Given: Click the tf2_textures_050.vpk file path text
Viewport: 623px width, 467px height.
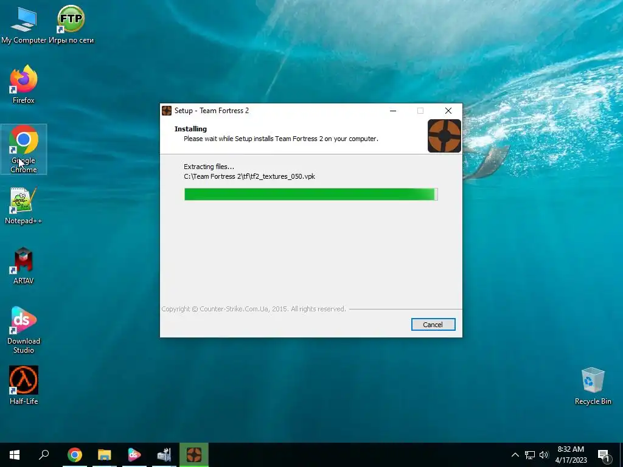Looking at the screenshot, I should point(249,176).
